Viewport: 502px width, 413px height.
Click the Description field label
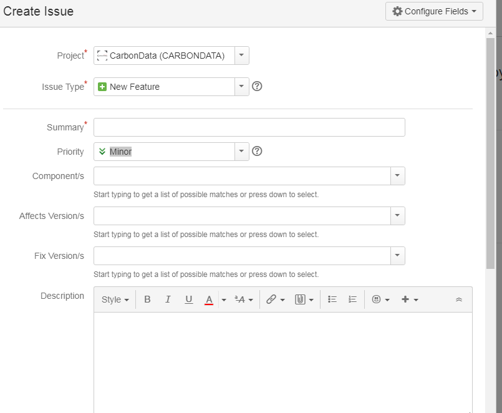(x=62, y=296)
